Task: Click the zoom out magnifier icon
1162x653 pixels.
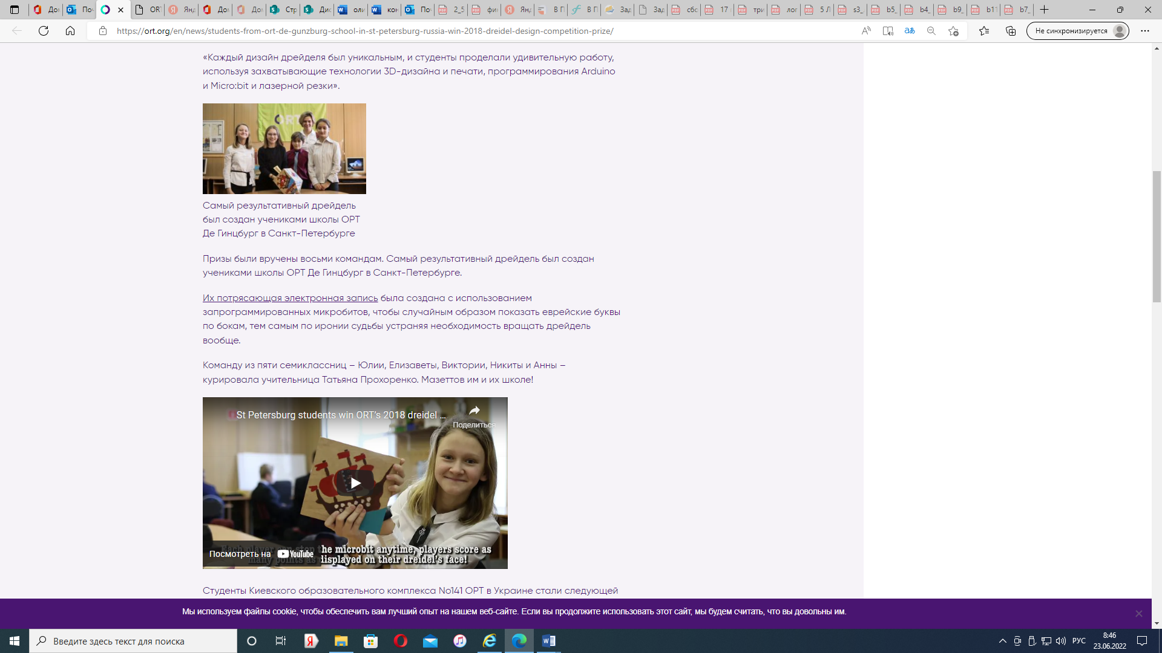Action: 931,31
